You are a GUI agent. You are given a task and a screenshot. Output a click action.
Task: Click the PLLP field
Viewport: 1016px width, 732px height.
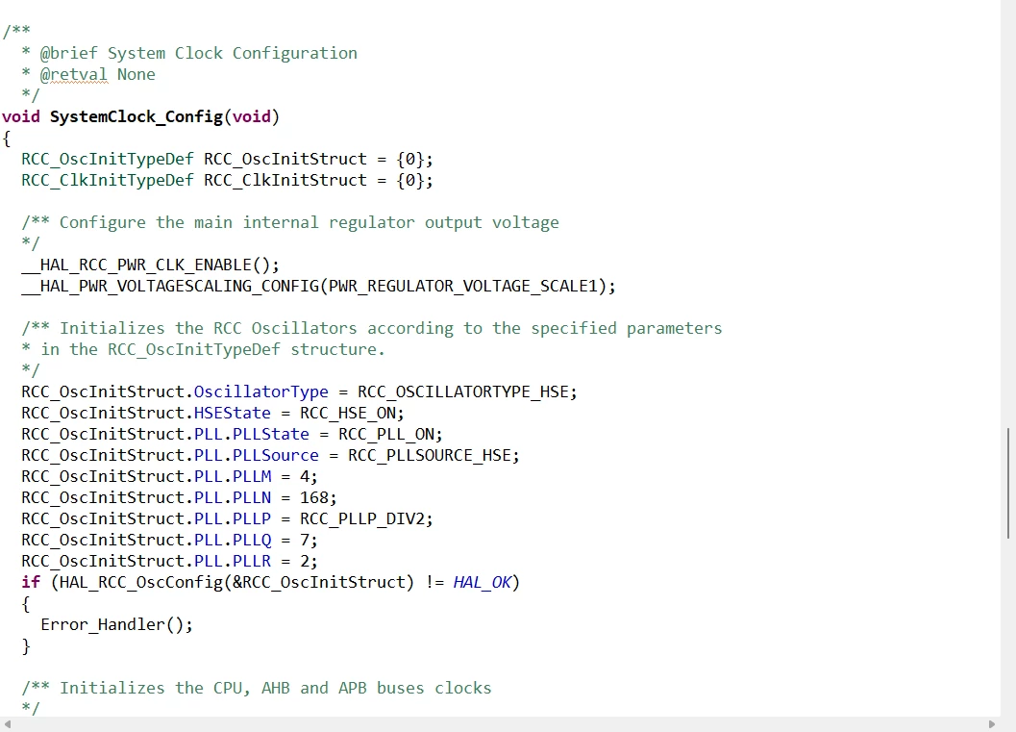pyautogui.click(x=252, y=519)
